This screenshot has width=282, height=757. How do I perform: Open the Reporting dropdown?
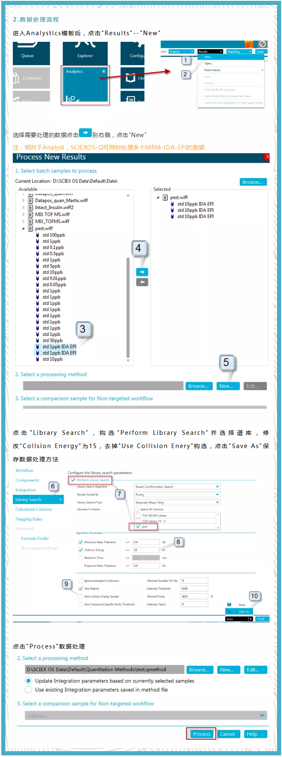click(x=239, y=52)
